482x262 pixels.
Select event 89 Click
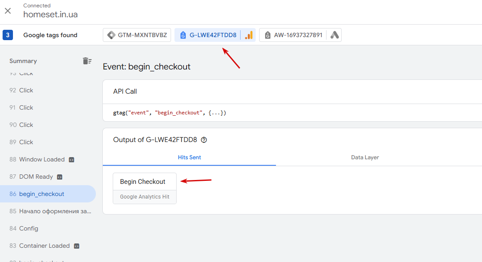tap(48, 142)
